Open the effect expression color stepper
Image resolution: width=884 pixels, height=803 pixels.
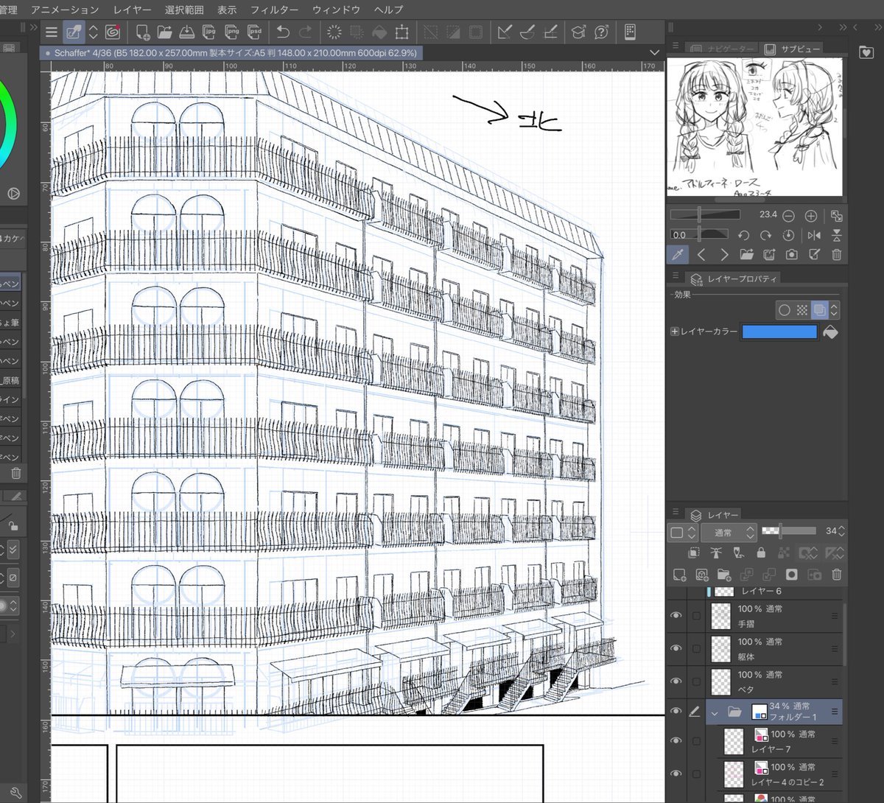coord(834,310)
